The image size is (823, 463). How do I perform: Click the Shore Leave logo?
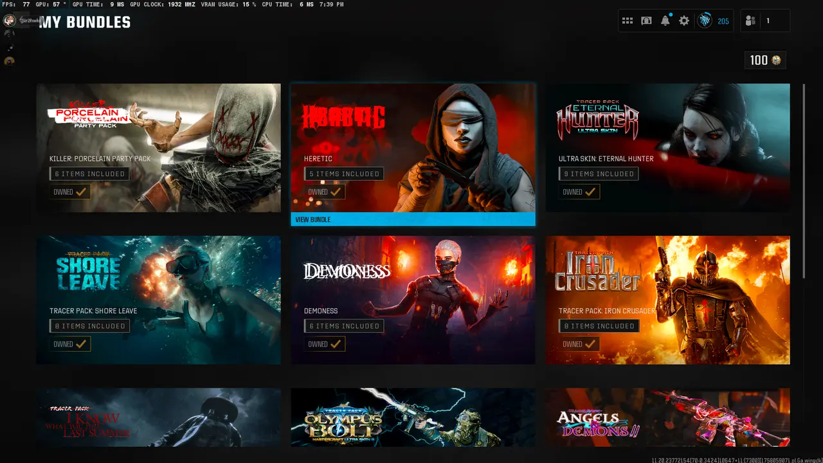tap(88, 270)
